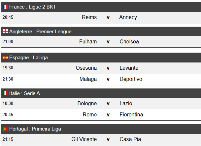201x146 pixels.
Task: Open Angleterre : Premier League header
Action: coord(101,32)
